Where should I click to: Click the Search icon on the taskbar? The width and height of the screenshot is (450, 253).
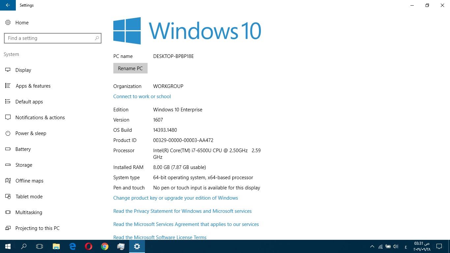tap(23, 246)
